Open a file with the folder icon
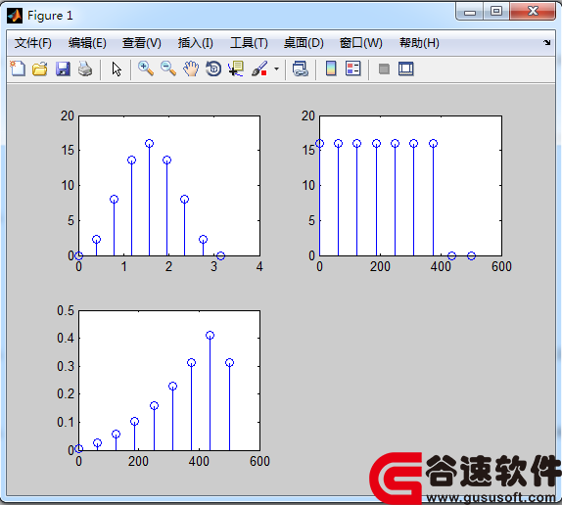The image size is (562, 505). coord(40,69)
